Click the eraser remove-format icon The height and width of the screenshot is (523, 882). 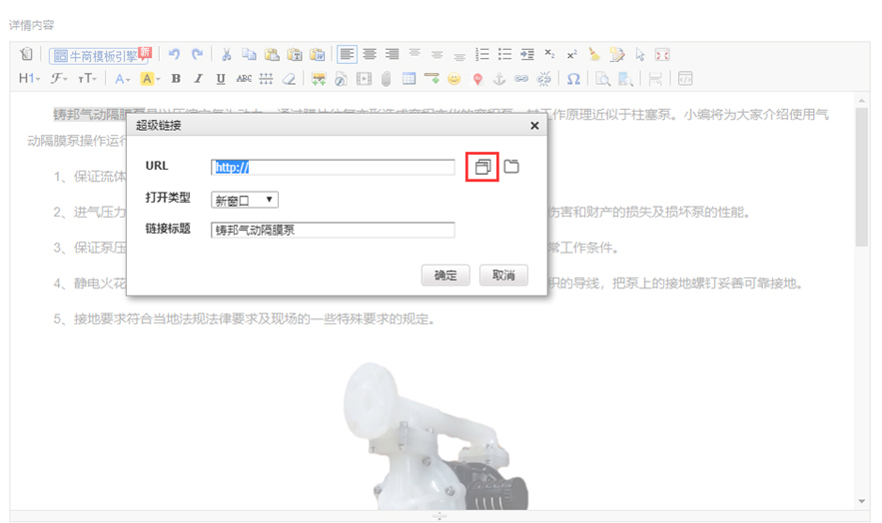(x=289, y=79)
